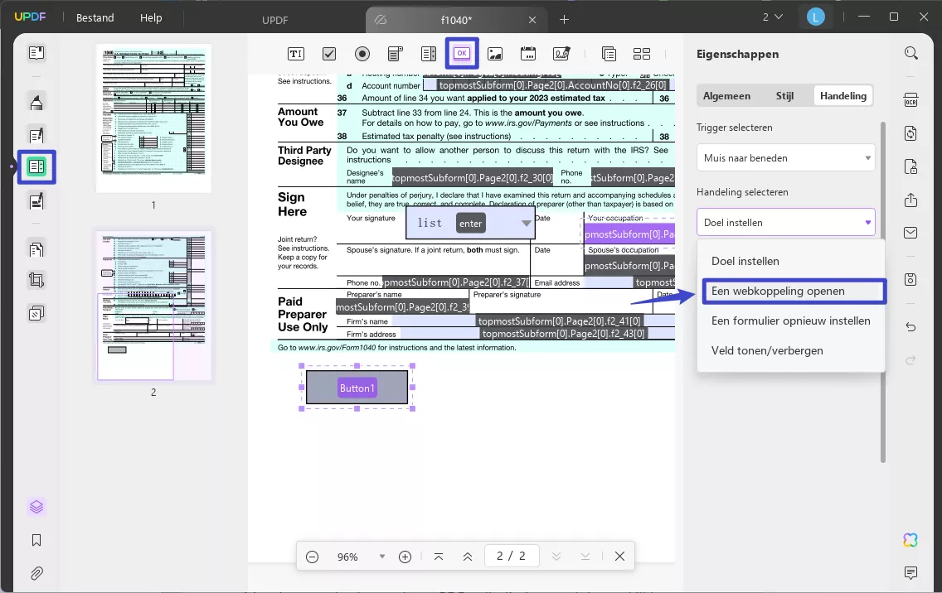Select the Digital Signature field tool
Image resolution: width=942 pixels, height=593 pixels.
coord(561,54)
